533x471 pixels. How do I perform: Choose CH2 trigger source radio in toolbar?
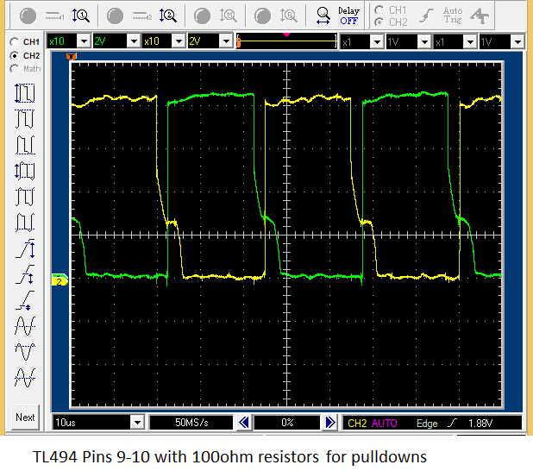point(379,22)
